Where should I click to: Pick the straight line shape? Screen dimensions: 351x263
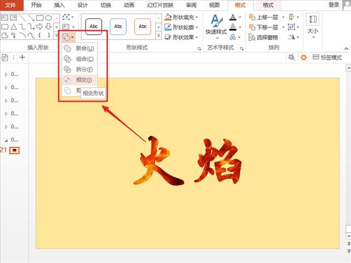pyautogui.click(x=22, y=18)
